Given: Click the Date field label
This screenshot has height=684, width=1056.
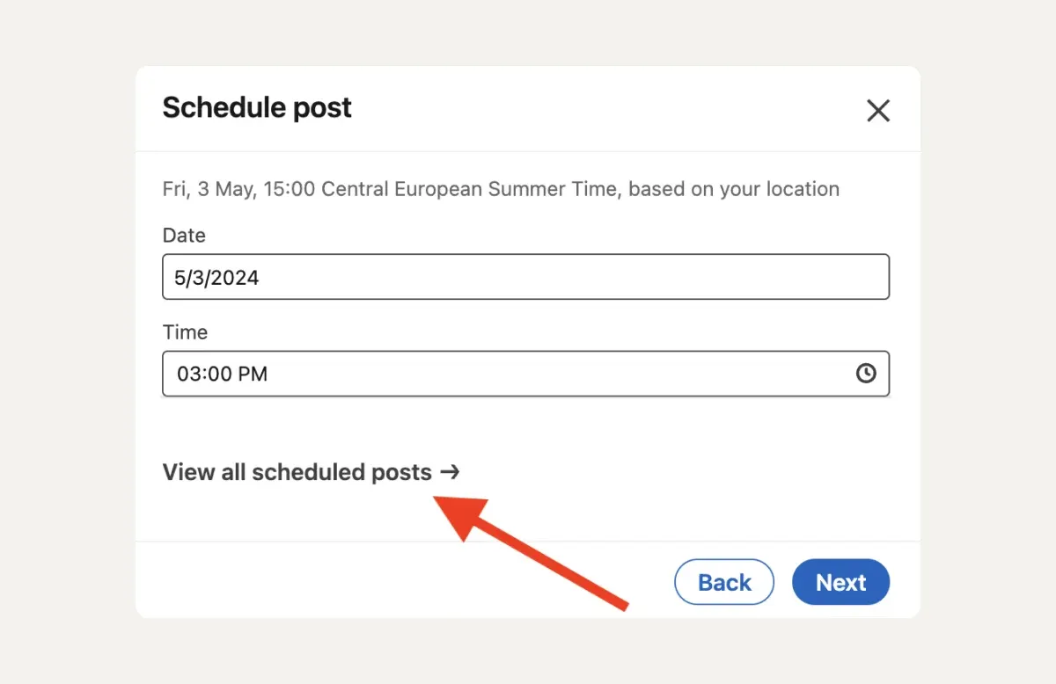Looking at the screenshot, I should click(184, 236).
